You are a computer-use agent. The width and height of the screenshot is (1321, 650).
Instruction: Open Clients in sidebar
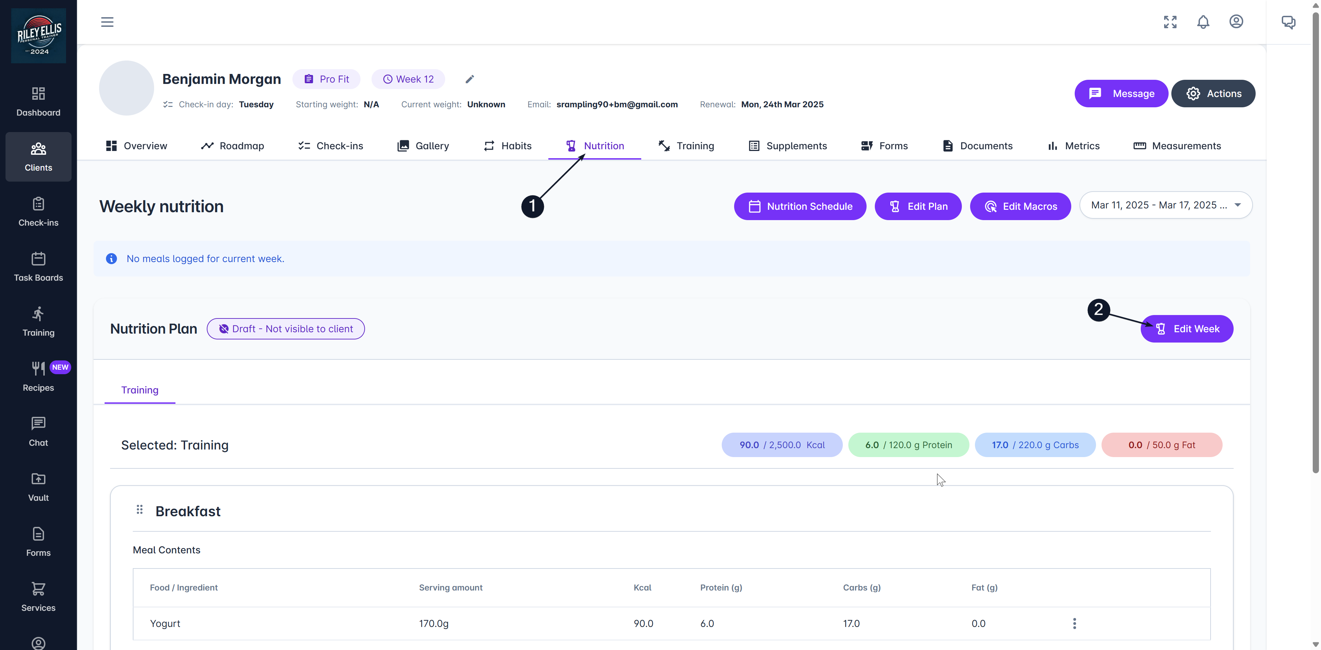coord(39,156)
